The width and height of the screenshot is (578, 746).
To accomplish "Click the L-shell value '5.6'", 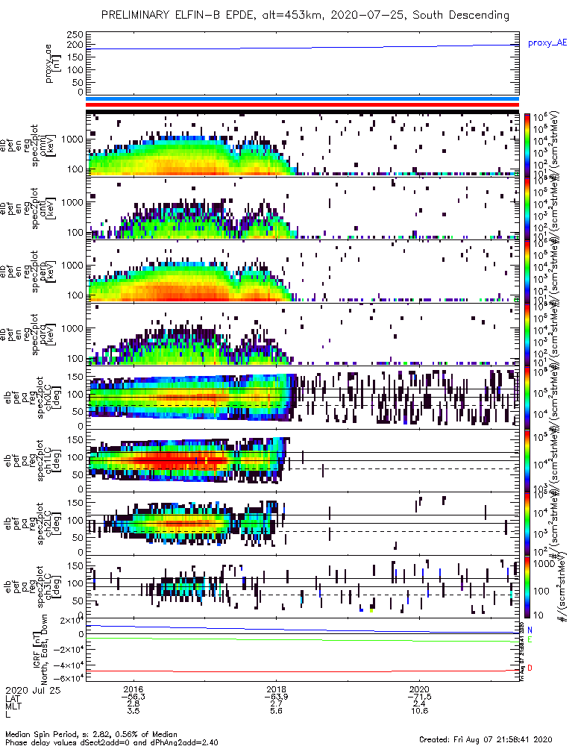I will pos(277,711).
